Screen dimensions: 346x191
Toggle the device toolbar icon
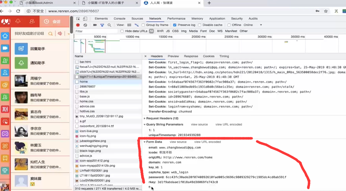(85, 19)
